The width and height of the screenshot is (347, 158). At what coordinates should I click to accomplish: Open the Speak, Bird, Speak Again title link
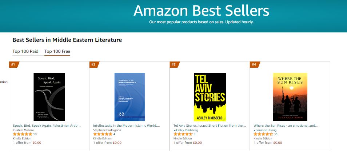[47, 125]
